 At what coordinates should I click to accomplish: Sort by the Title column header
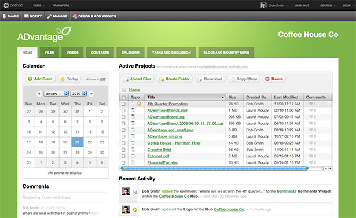(x=185, y=97)
